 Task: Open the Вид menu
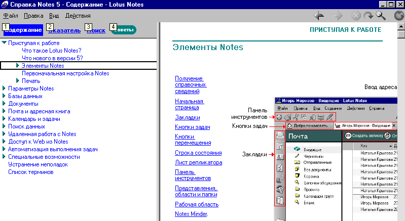point(54,16)
